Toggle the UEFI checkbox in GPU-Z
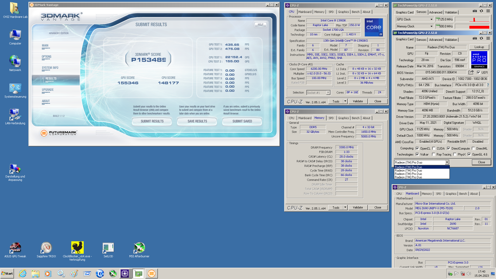This screenshot has height=279, width=496. click(478, 73)
